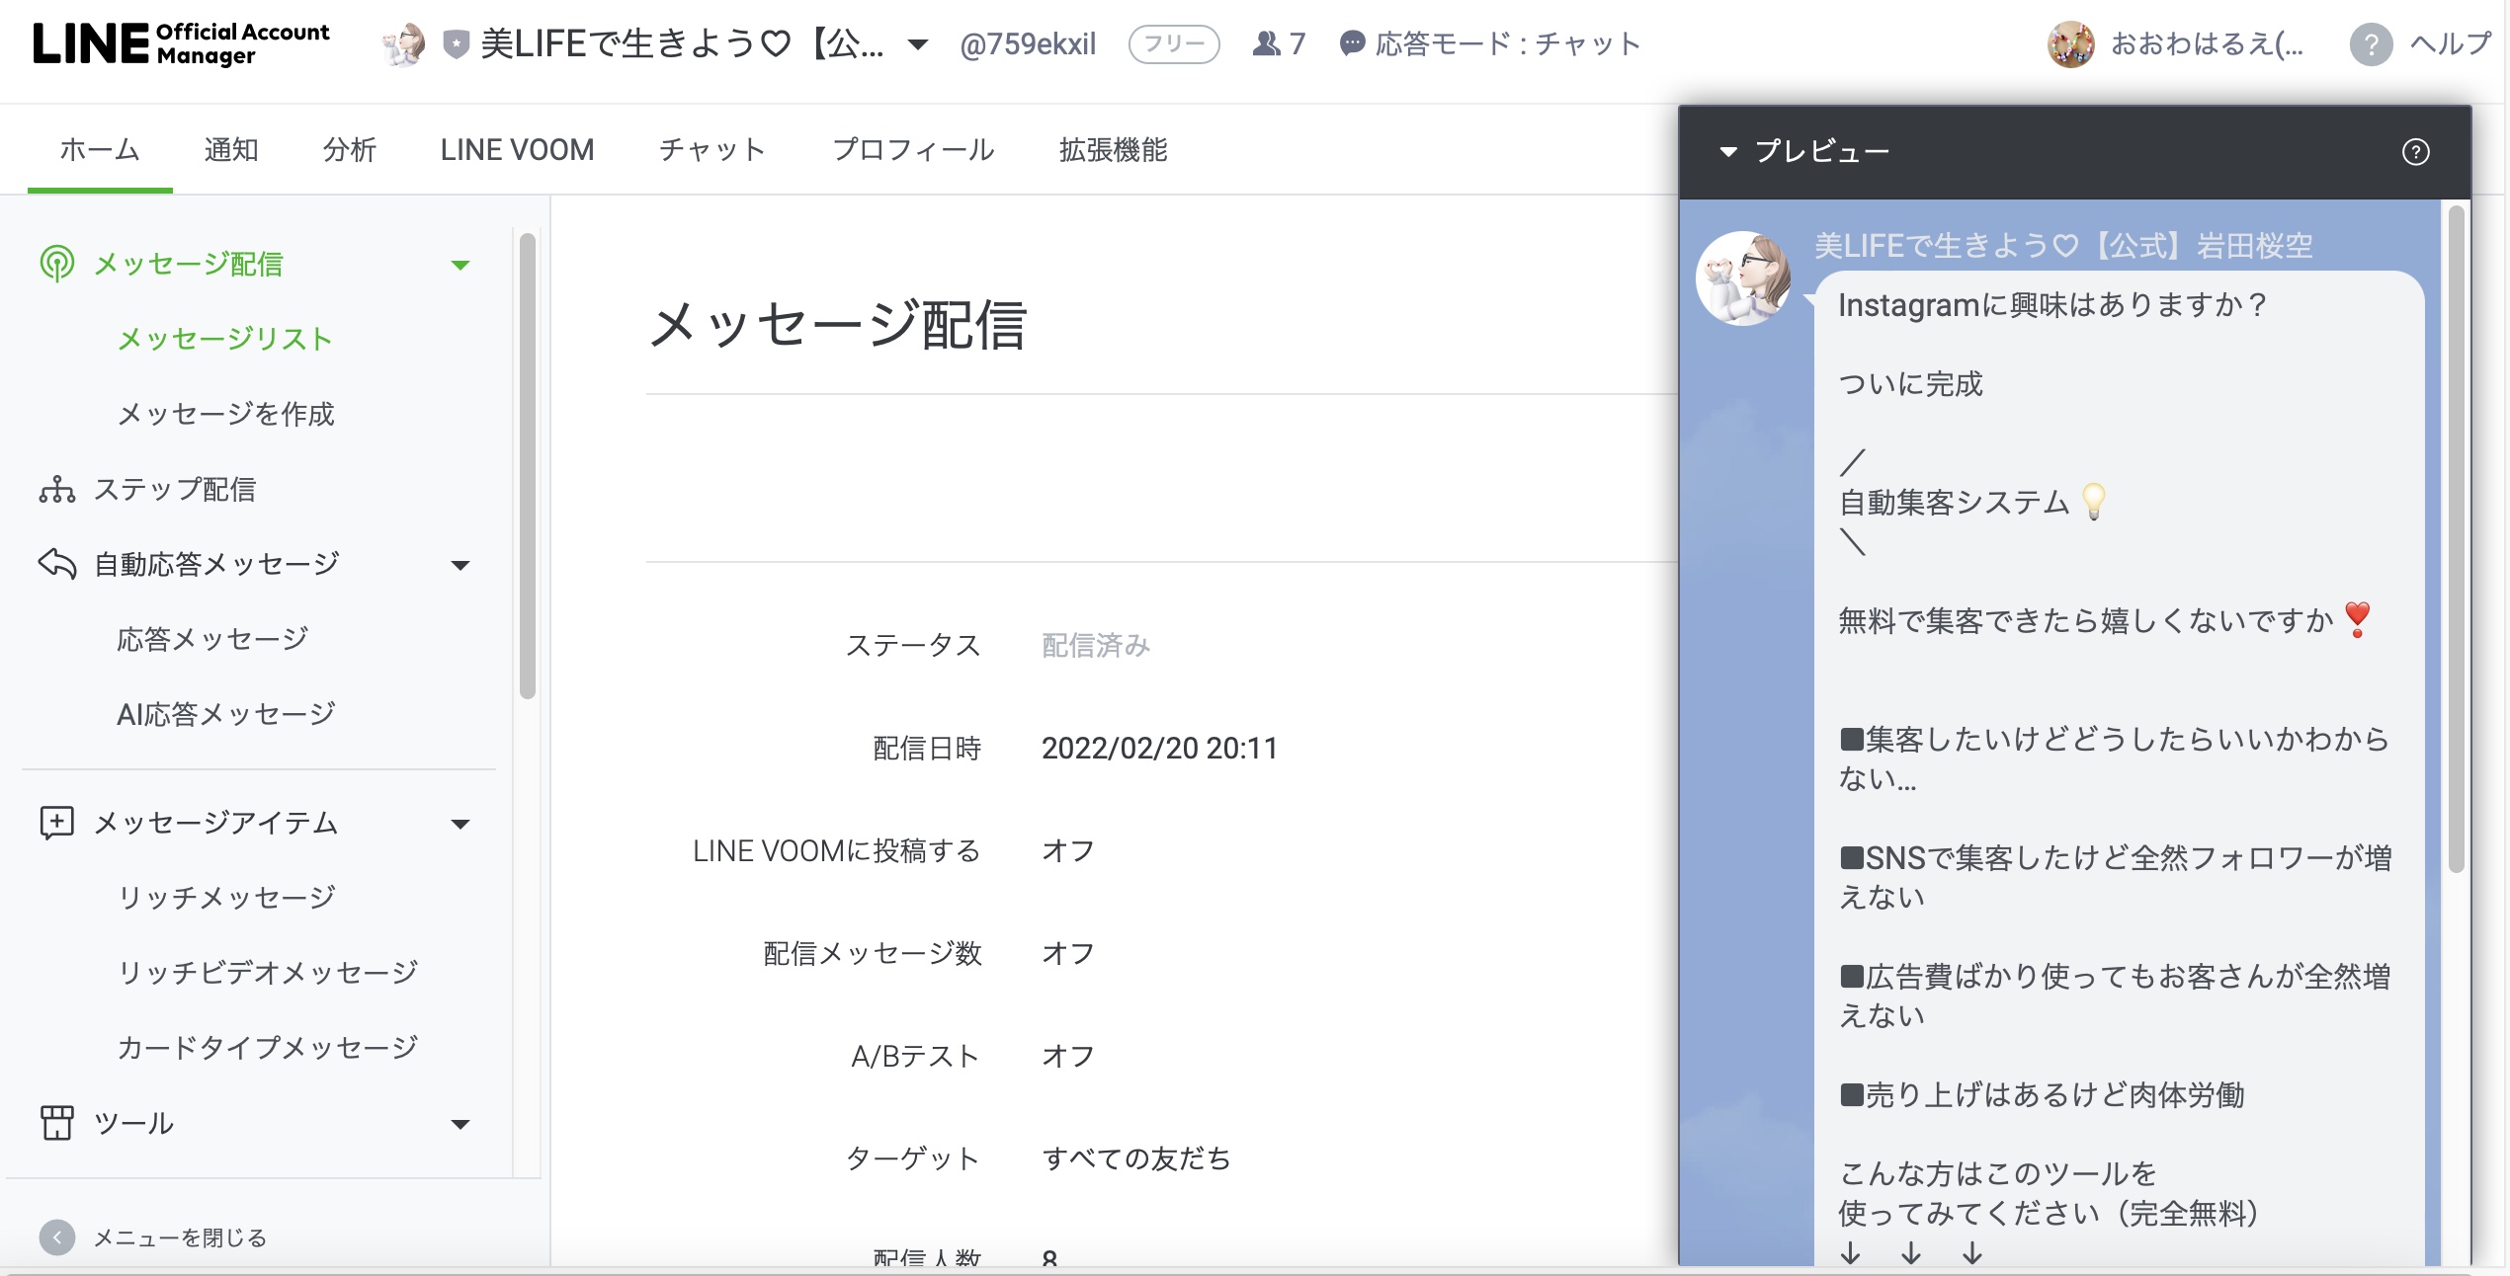Click the LINE Official Account Manager logo
The height and width of the screenshot is (1276, 2510).
click(x=181, y=43)
